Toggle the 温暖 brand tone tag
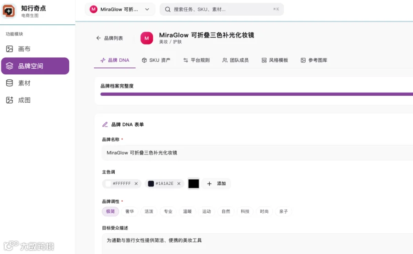Image resolution: width=413 pixels, height=254 pixels. tap(187, 211)
